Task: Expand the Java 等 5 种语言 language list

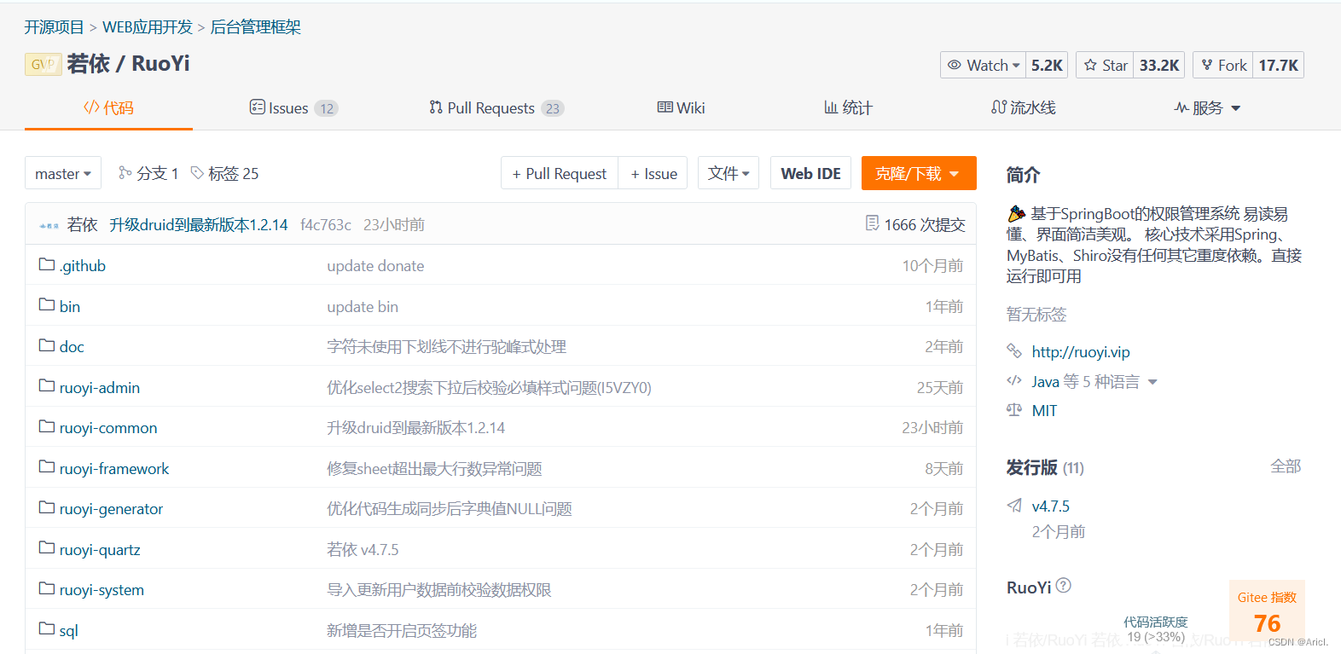Action: point(1152,382)
